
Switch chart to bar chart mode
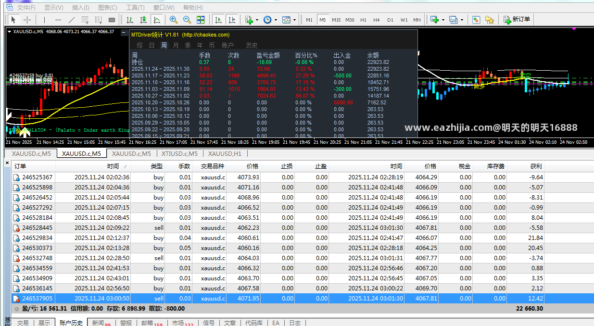(130, 20)
